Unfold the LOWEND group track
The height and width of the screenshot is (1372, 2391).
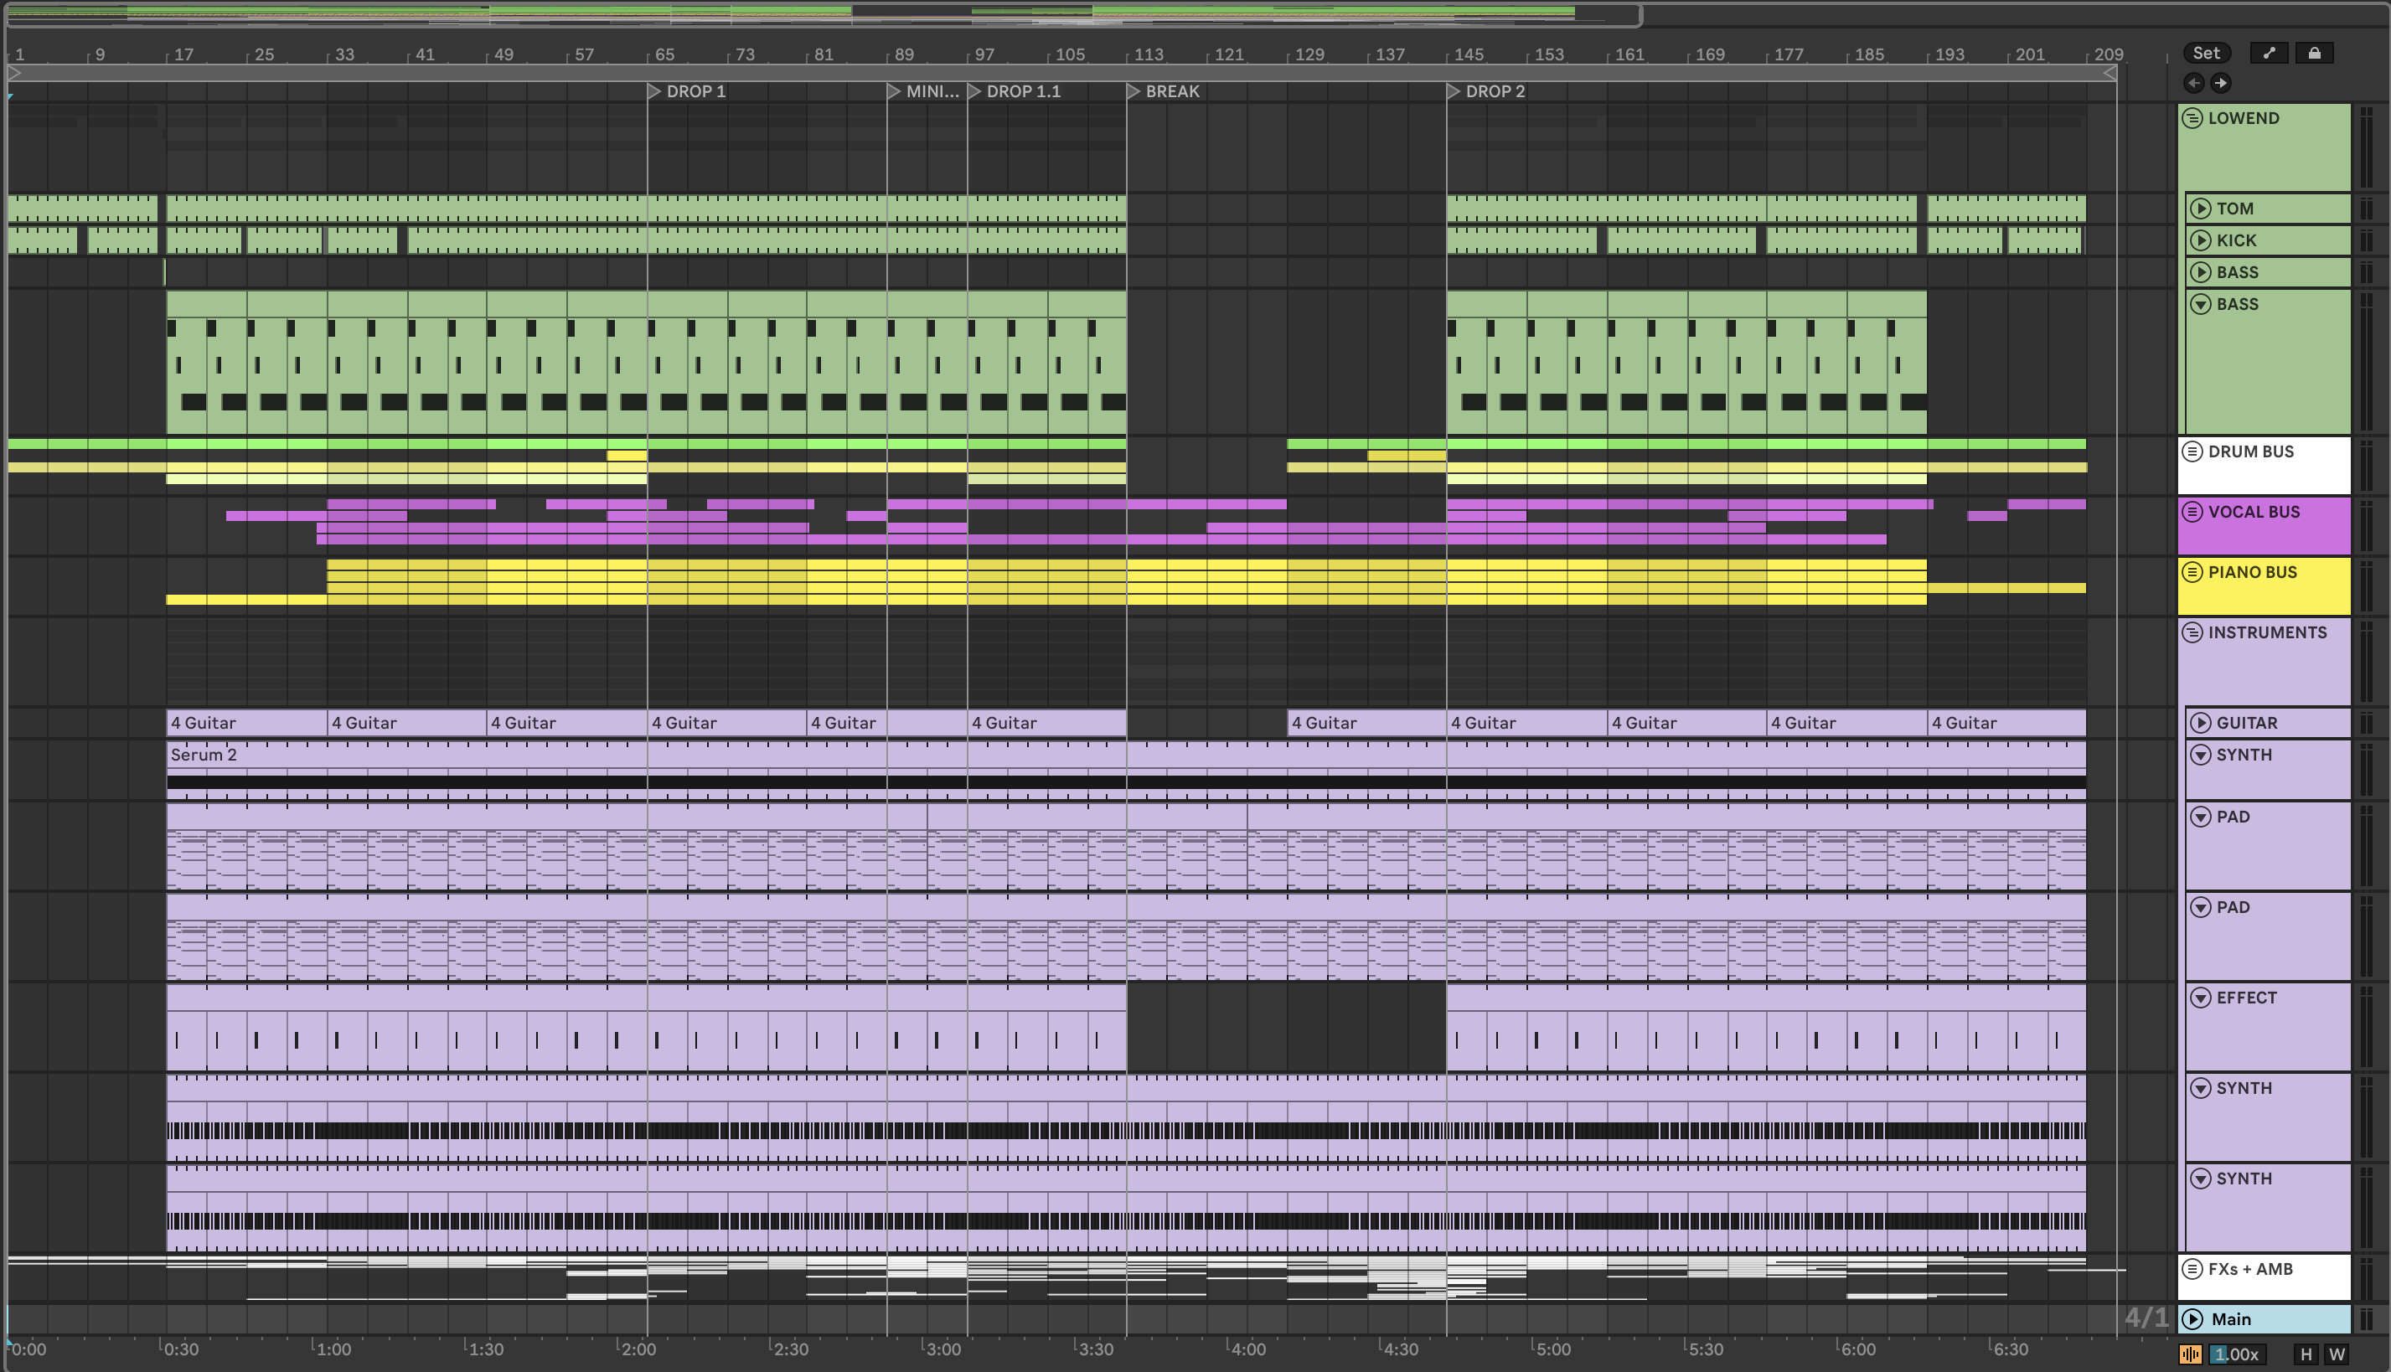pyautogui.click(x=2193, y=118)
